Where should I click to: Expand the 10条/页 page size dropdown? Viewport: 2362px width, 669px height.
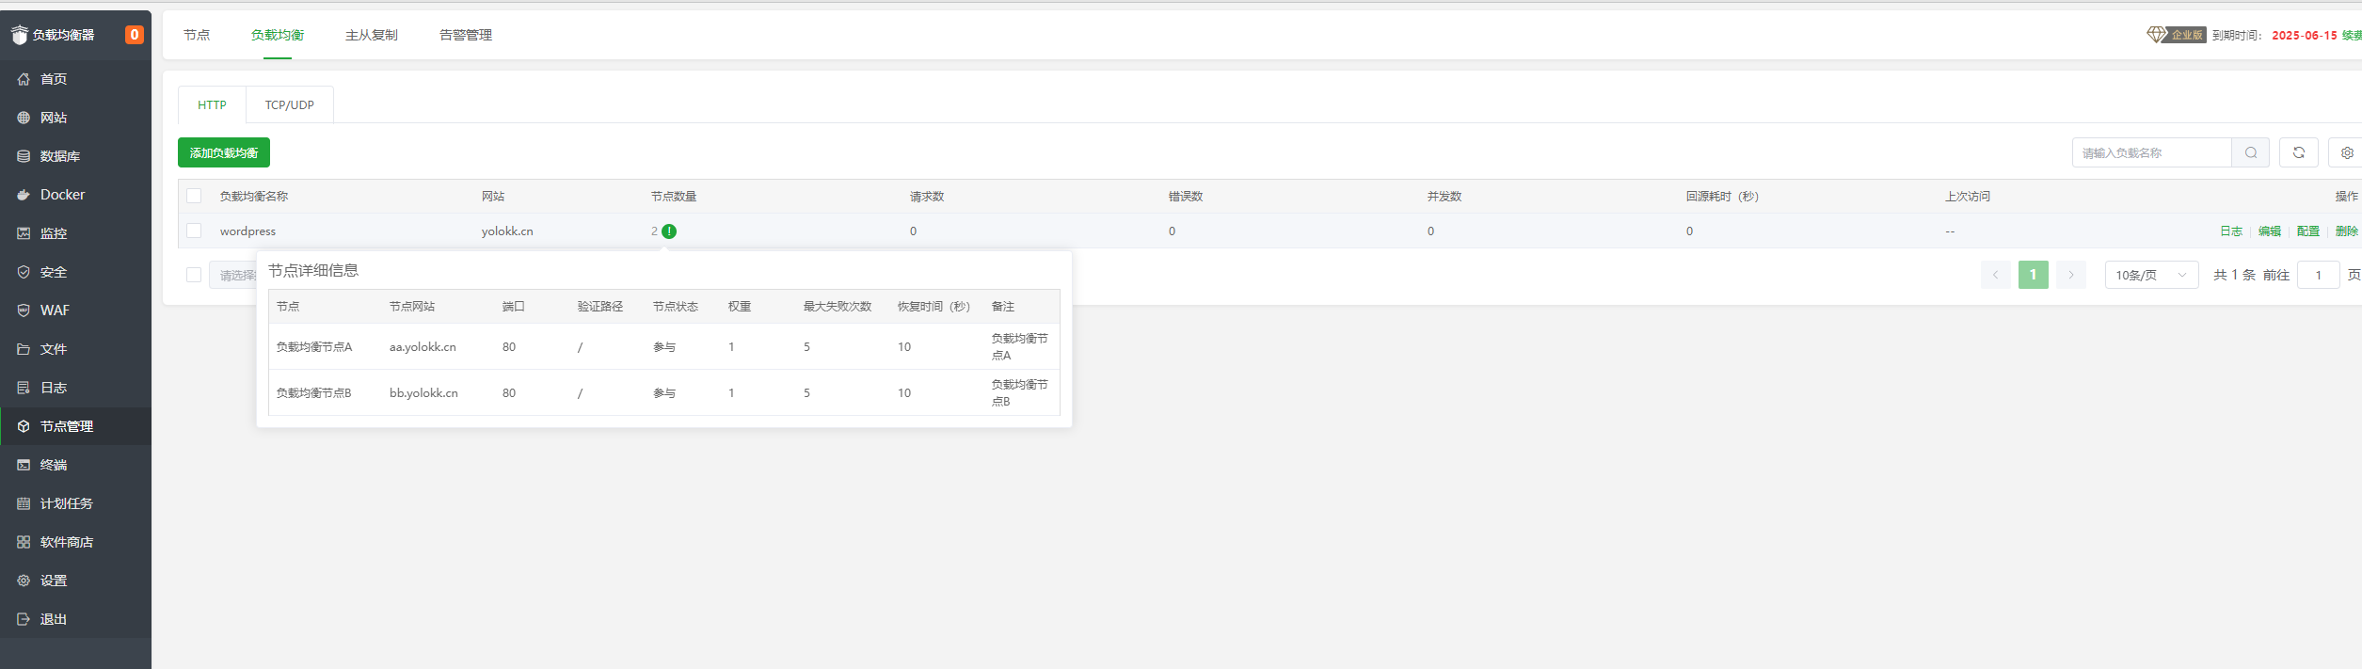tap(2151, 275)
